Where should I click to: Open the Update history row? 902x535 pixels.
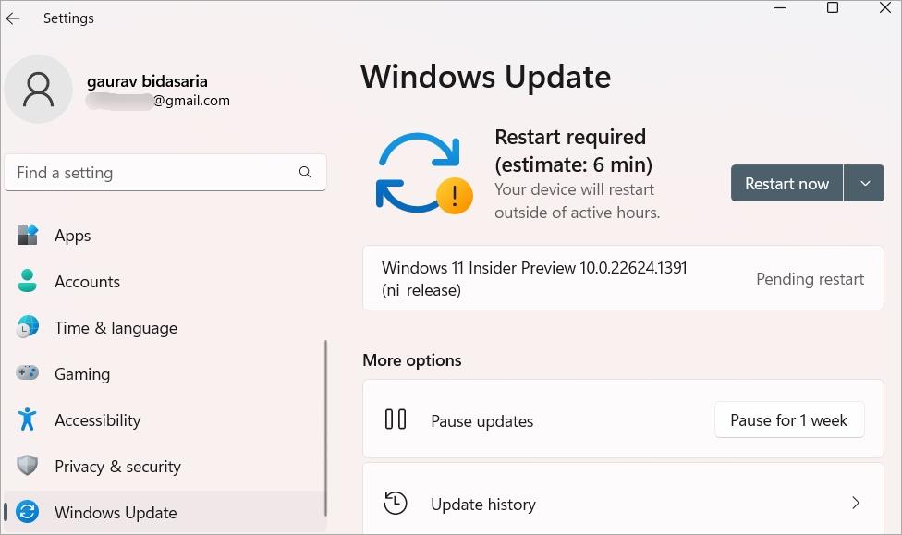tap(623, 499)
